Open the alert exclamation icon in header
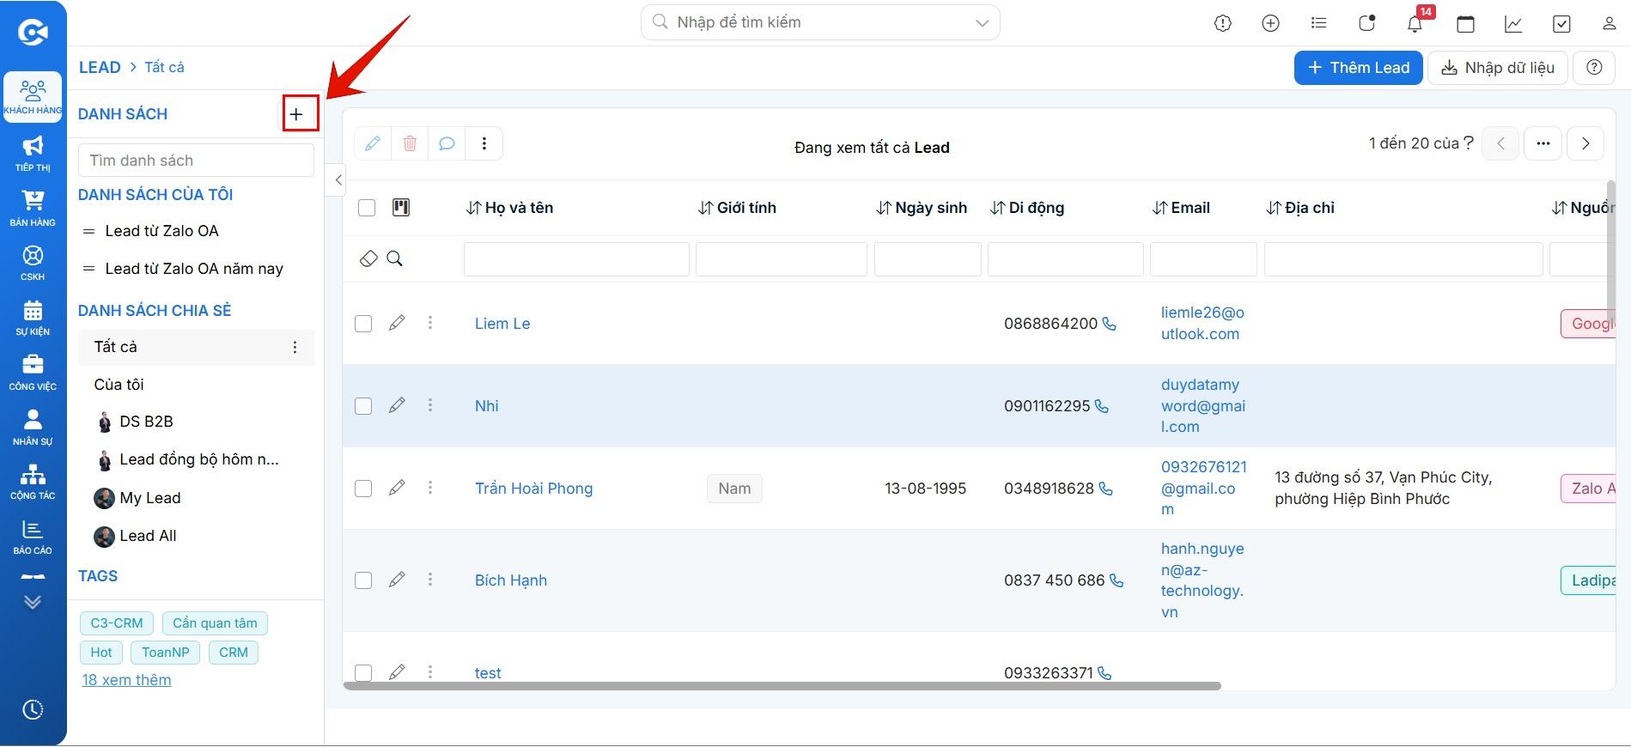This screenshot has height=747, width=1631. tap(1223, 23)
